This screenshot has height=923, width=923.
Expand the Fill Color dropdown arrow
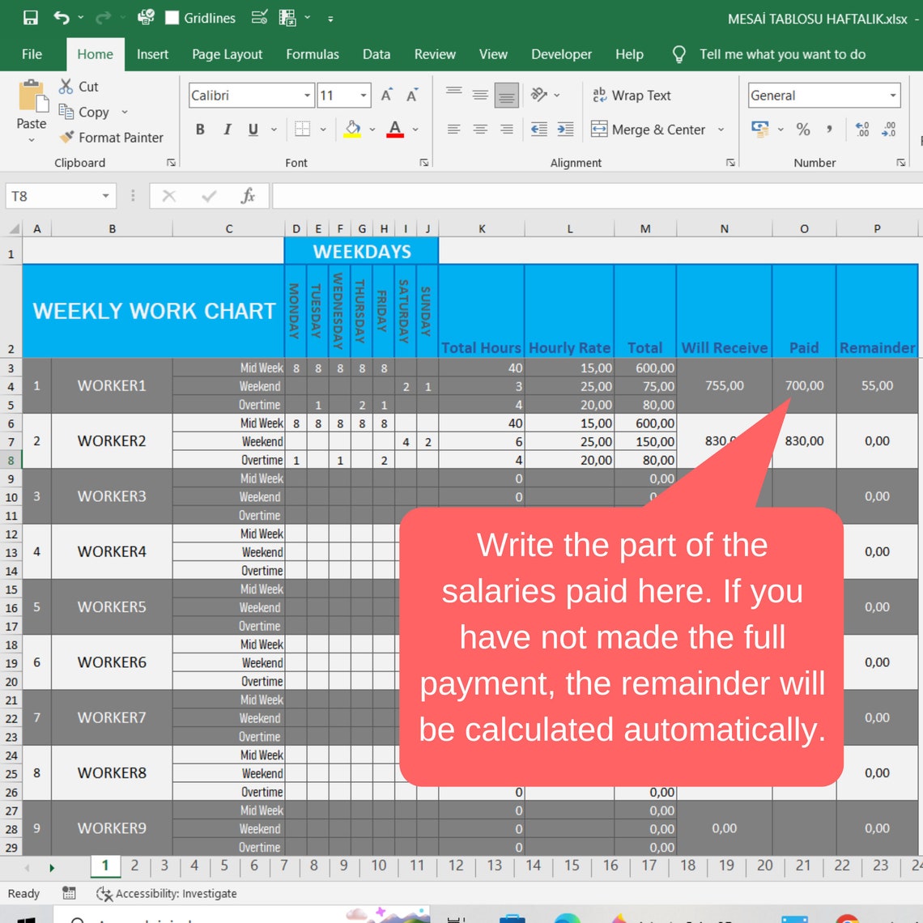(372, 129)
